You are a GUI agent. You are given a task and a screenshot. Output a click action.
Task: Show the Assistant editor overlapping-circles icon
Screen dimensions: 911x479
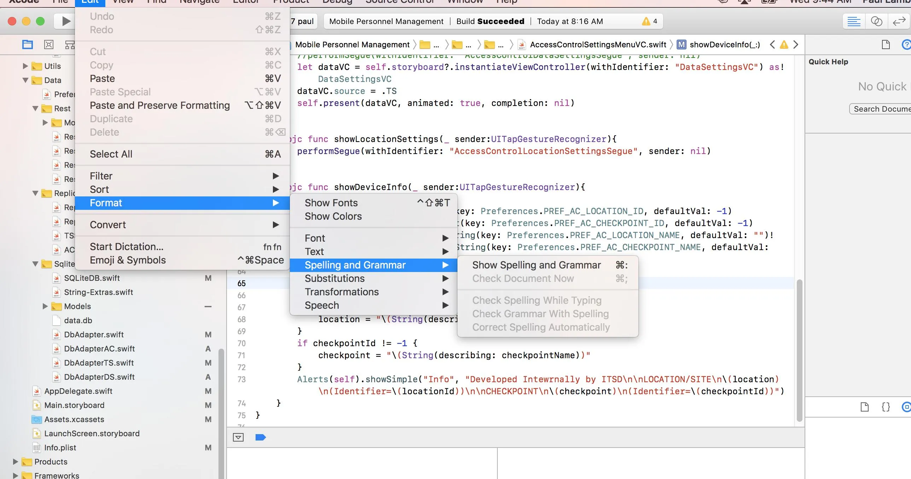click(x=876, y=21)
